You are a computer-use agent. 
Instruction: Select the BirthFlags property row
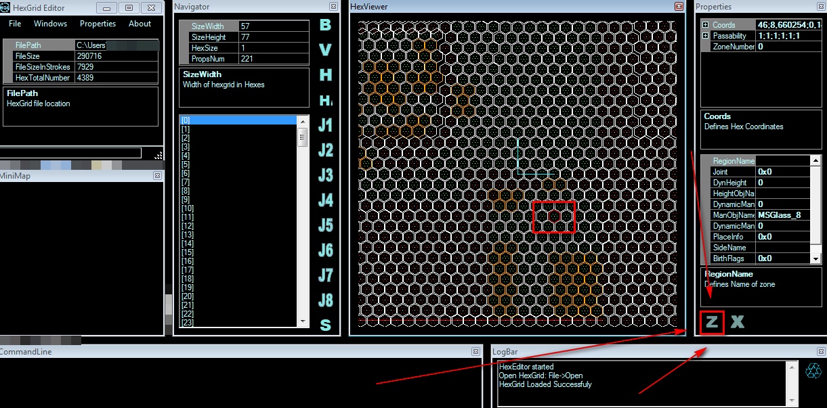pyautogui.click(x=756, y=258)
